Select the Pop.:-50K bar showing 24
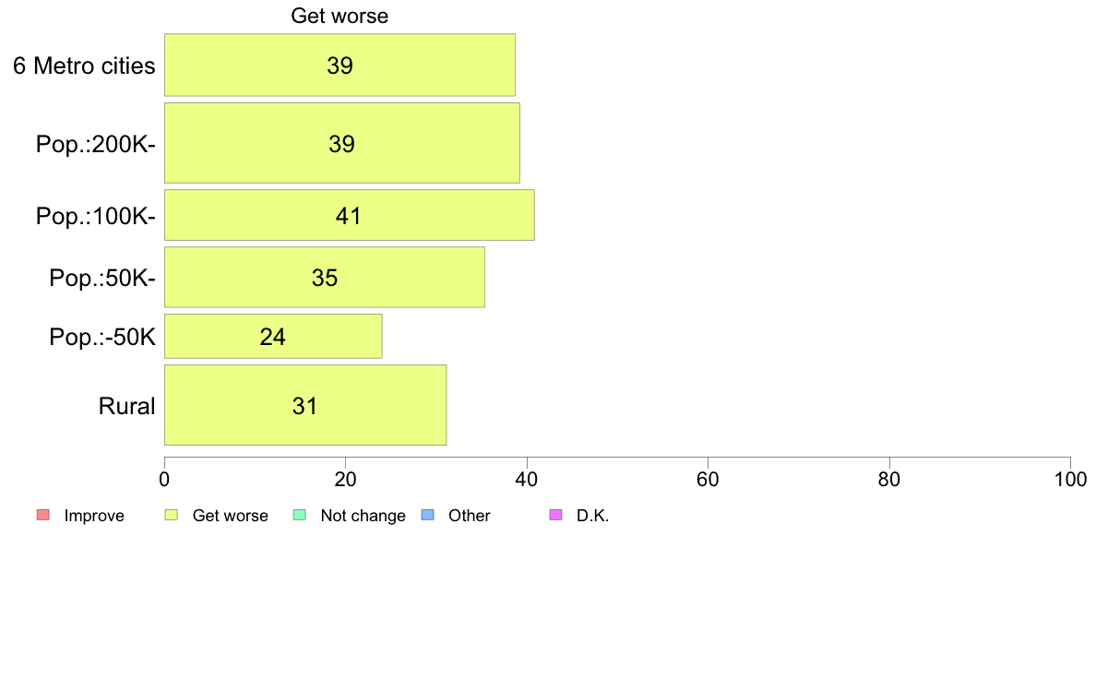This screenshot has height=679, width=1096. click(x=273, y=337)
